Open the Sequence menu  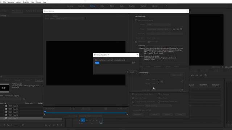[x=11, y=2]
